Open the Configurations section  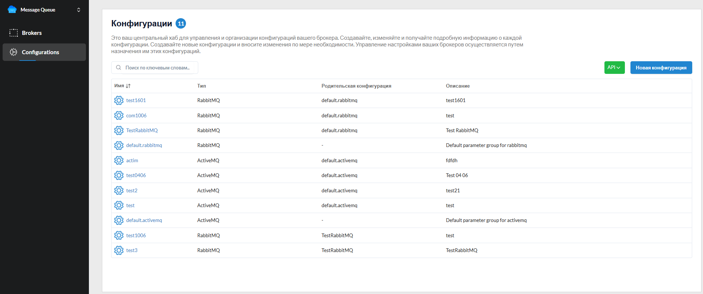(x=44, y=52)
